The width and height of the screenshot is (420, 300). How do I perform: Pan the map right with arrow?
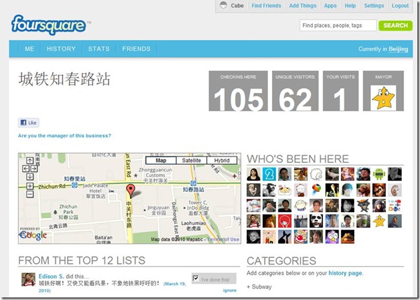34,168
